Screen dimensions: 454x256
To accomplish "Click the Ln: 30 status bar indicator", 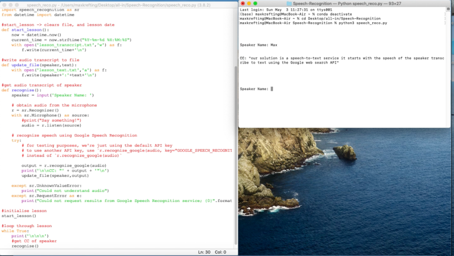I will pos(204,252).
